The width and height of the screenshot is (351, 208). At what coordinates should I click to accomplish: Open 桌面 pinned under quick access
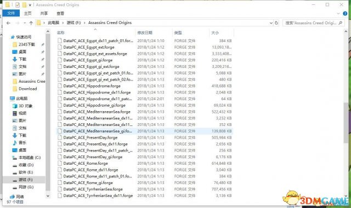(22, 52)
